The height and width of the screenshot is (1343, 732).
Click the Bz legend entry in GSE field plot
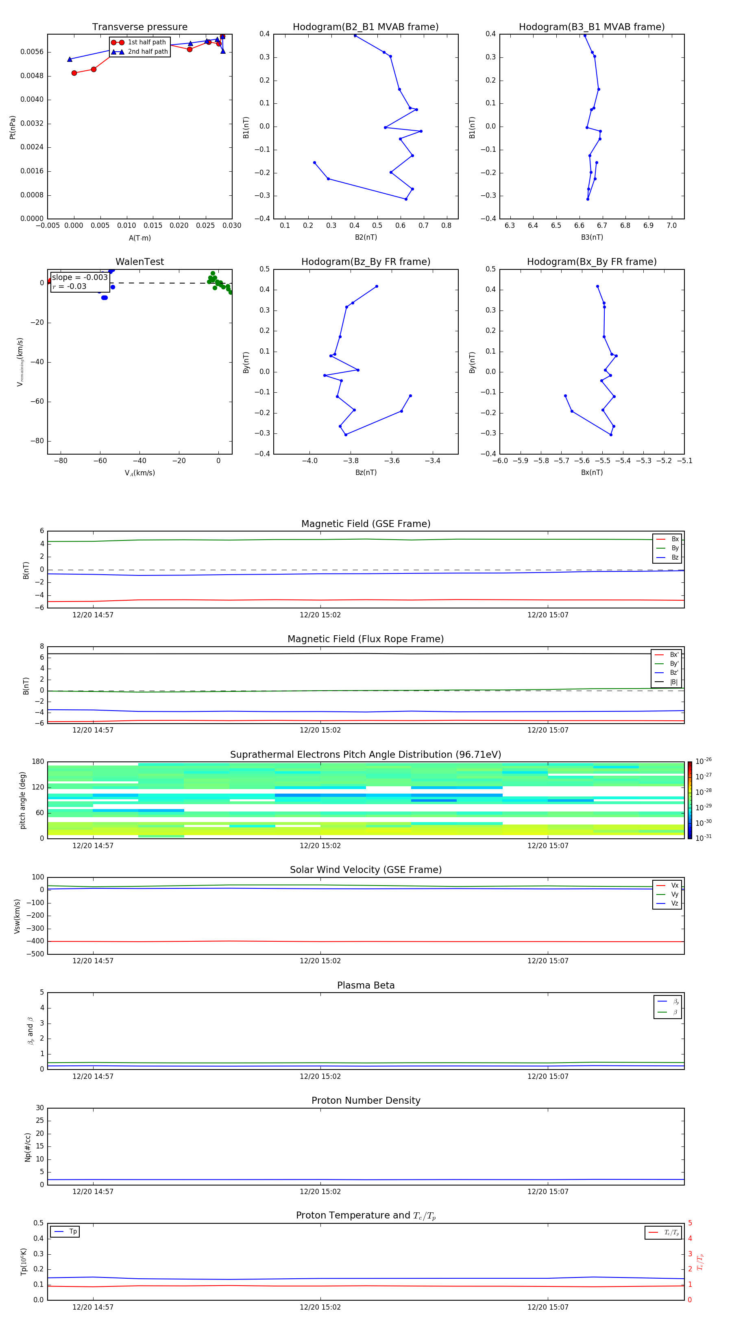point(667,557)
